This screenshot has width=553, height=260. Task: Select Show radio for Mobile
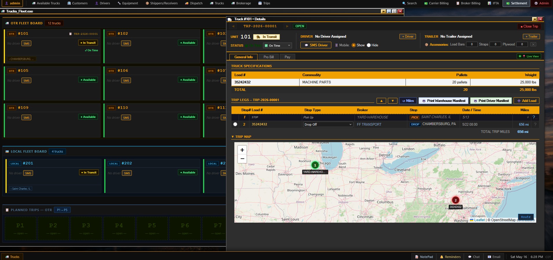[x=354, y=45]
